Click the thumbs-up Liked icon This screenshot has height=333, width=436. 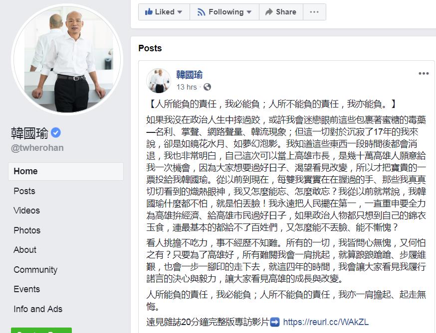click(x=149, y=11)
